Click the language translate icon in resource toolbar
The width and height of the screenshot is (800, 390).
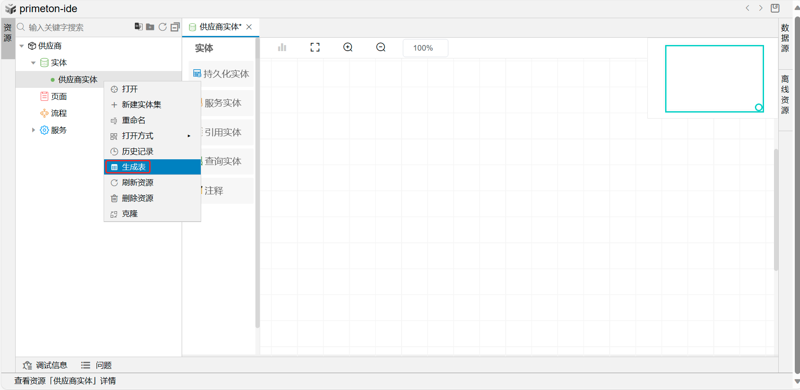[x=138, y=27]
